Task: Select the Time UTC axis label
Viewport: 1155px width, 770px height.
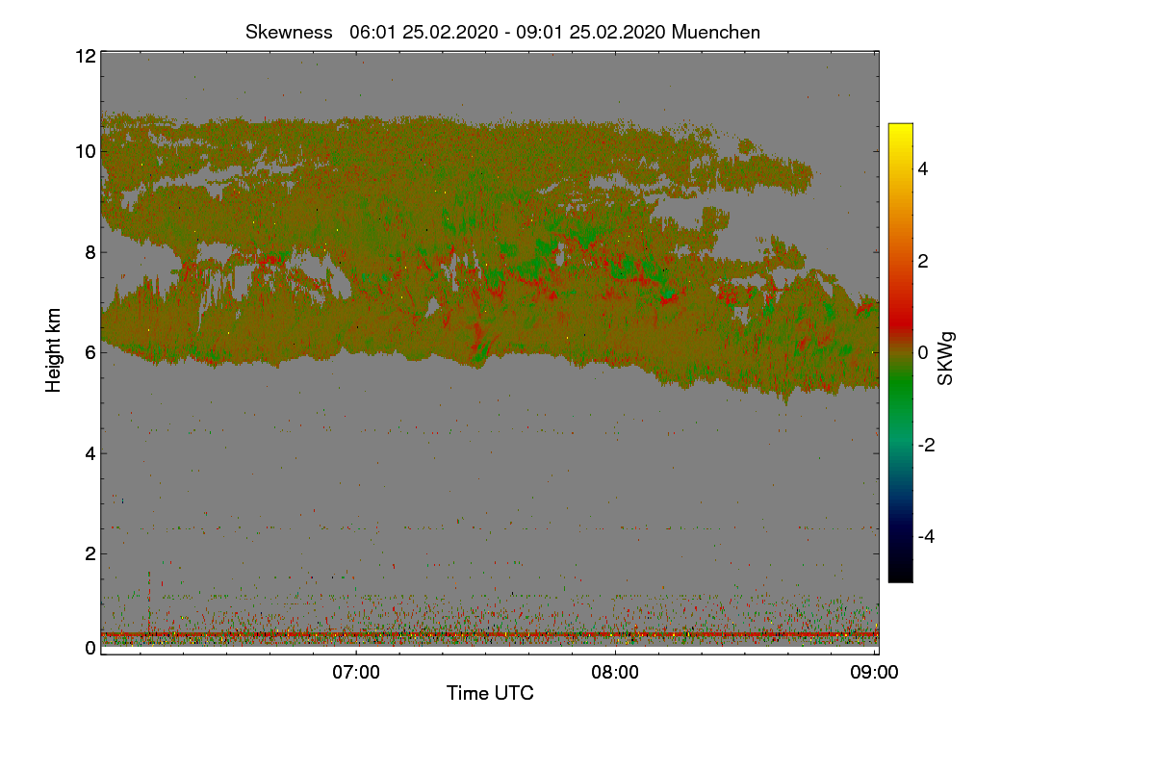Action: [490, 693]
